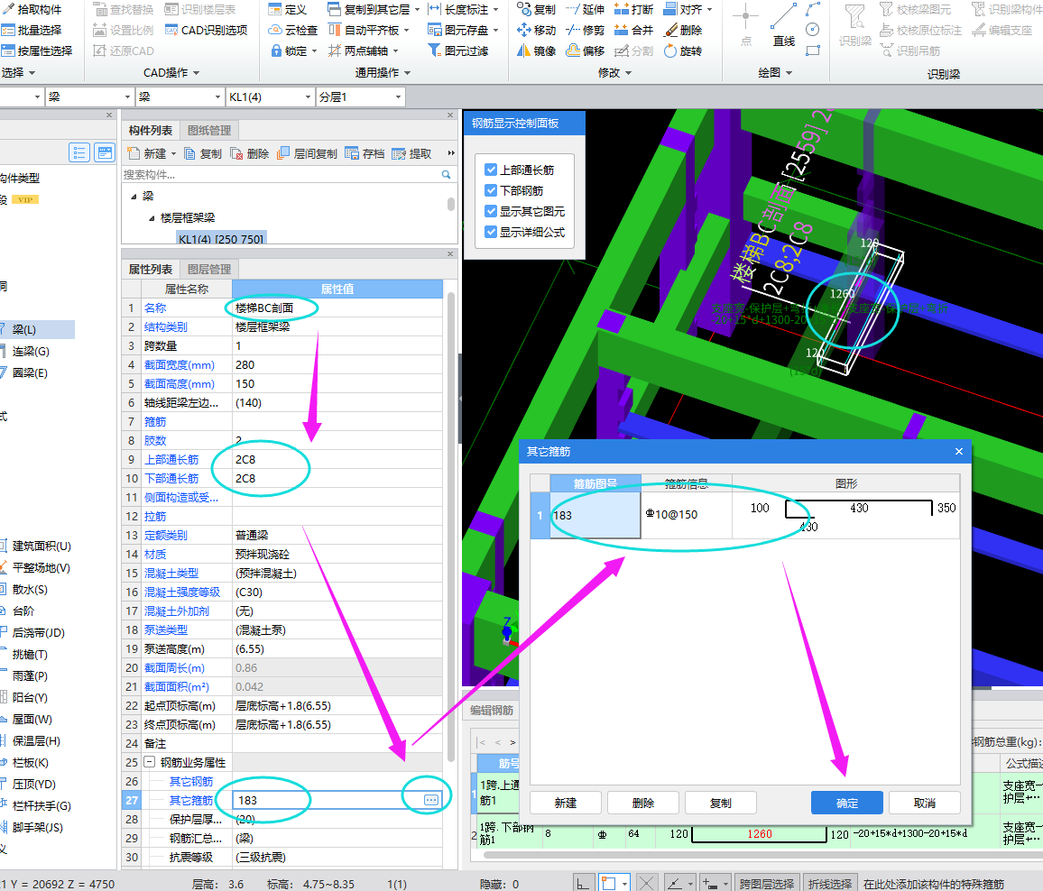Select 连梁(G) in the left component tree
The height and width of the screenshot is (891, 1043).
point(30,351)
